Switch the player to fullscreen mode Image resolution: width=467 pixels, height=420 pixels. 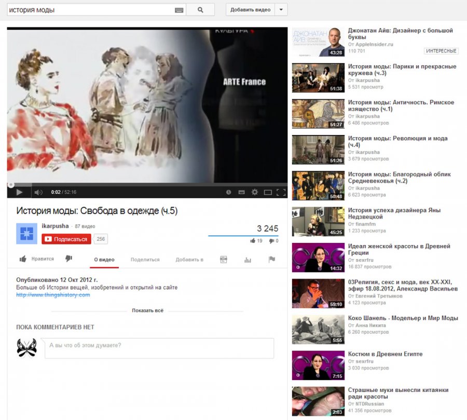pos(281,192)
